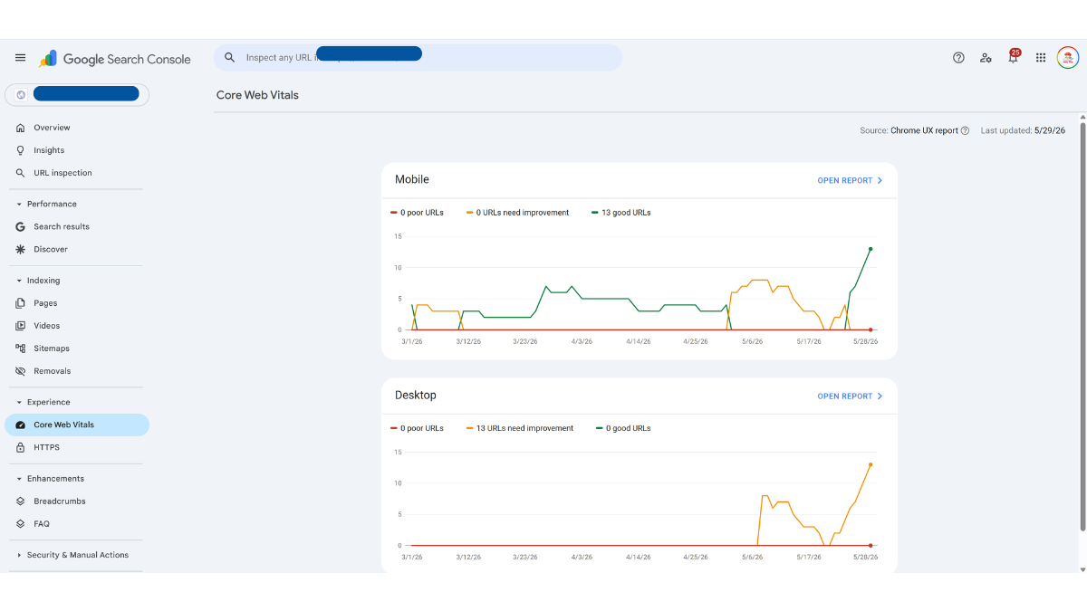Open the Help question mark icon
Screen dimensions: 1087x611
click(958, 58)
